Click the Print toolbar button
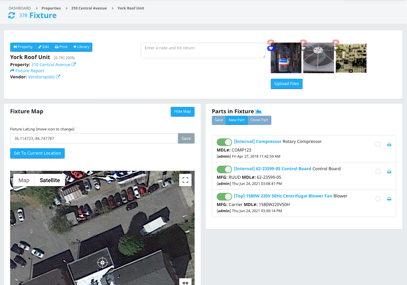 61,47
